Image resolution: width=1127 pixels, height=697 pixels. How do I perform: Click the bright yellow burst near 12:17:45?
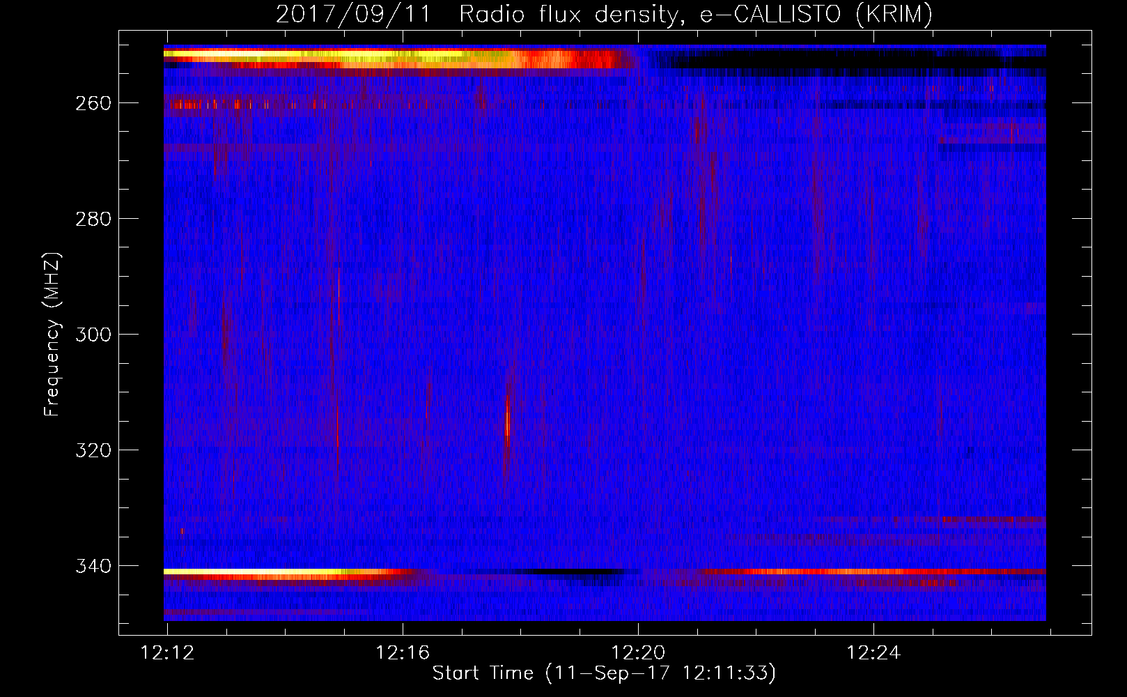pos(507,420)
